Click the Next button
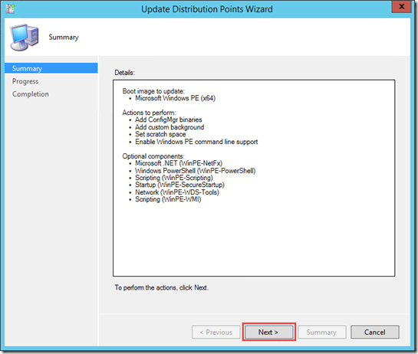Image resolution: width=418 pixels, height=354 pixels. click(269, 332)
